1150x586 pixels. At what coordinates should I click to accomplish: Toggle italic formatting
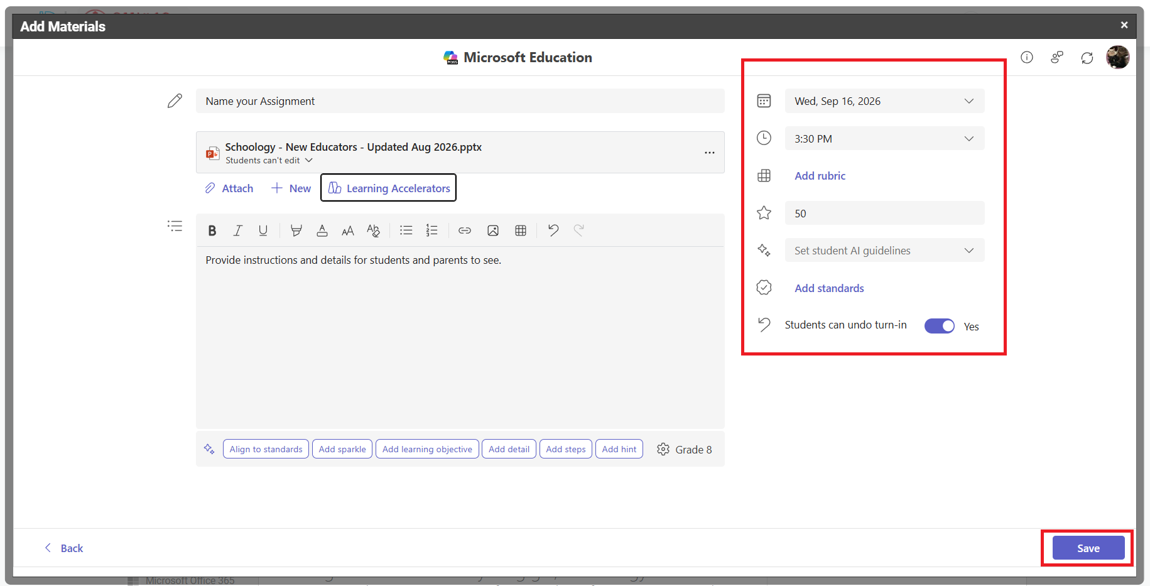[238, 231]
